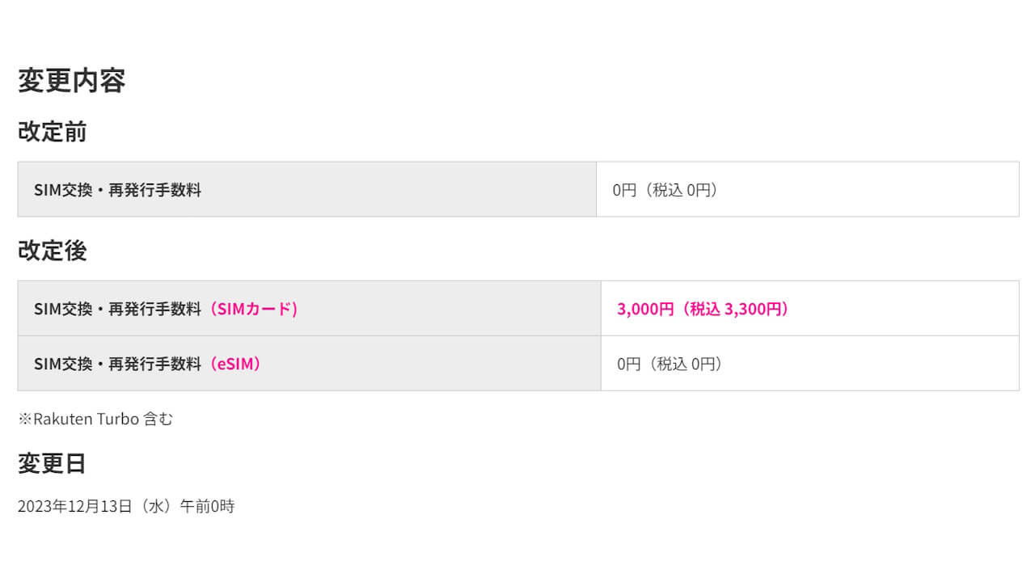
Task: Click black "SIM交換・再発行手数料" text in eSIM row
Action: click(x=117, y=364)
